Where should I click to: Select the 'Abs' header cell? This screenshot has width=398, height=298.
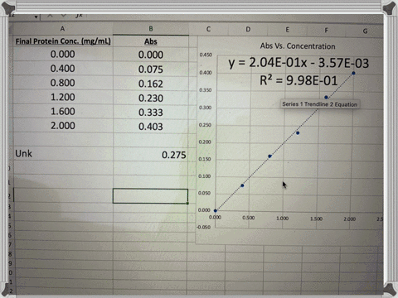[x=151, y=41]
